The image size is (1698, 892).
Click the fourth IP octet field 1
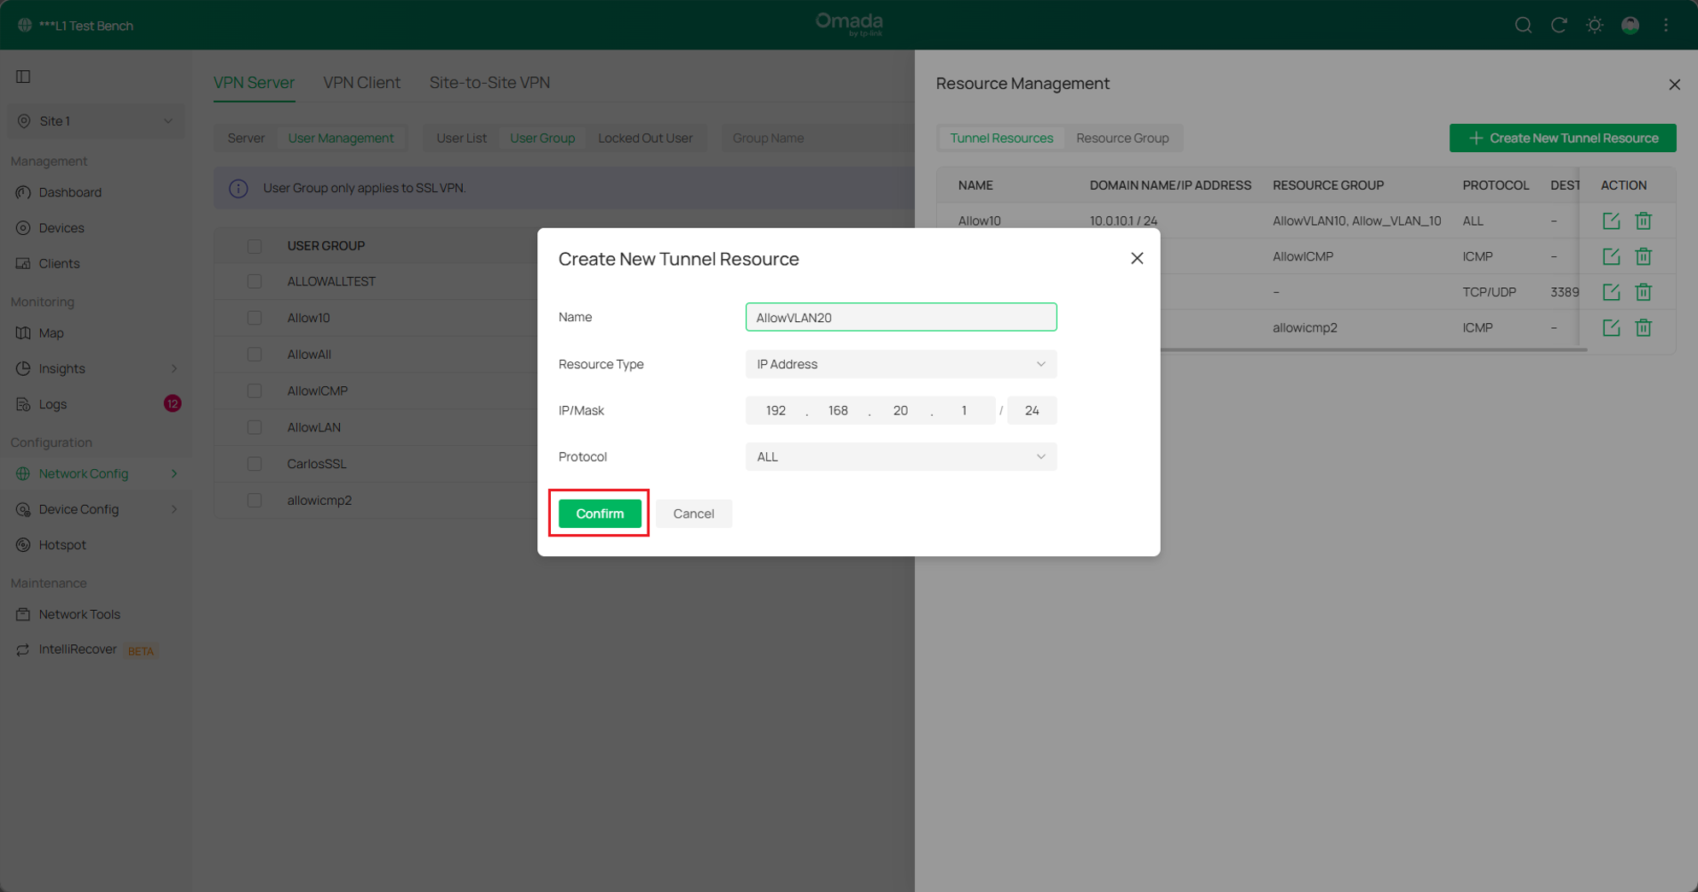click(963, 410)
